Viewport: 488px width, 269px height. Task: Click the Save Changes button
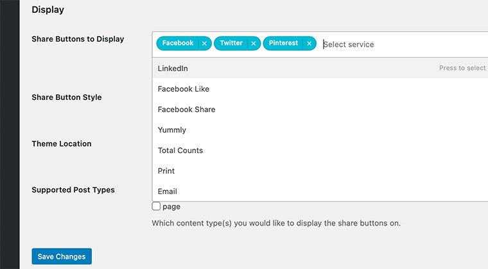pos(62,257)
